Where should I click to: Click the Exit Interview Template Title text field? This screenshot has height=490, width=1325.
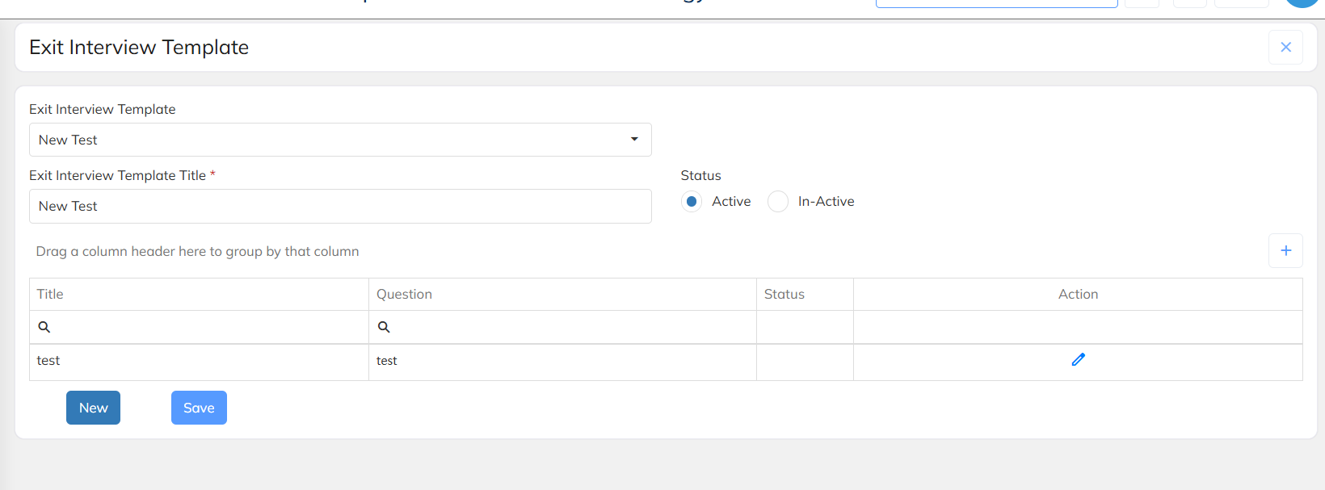(x=340, y=207)
